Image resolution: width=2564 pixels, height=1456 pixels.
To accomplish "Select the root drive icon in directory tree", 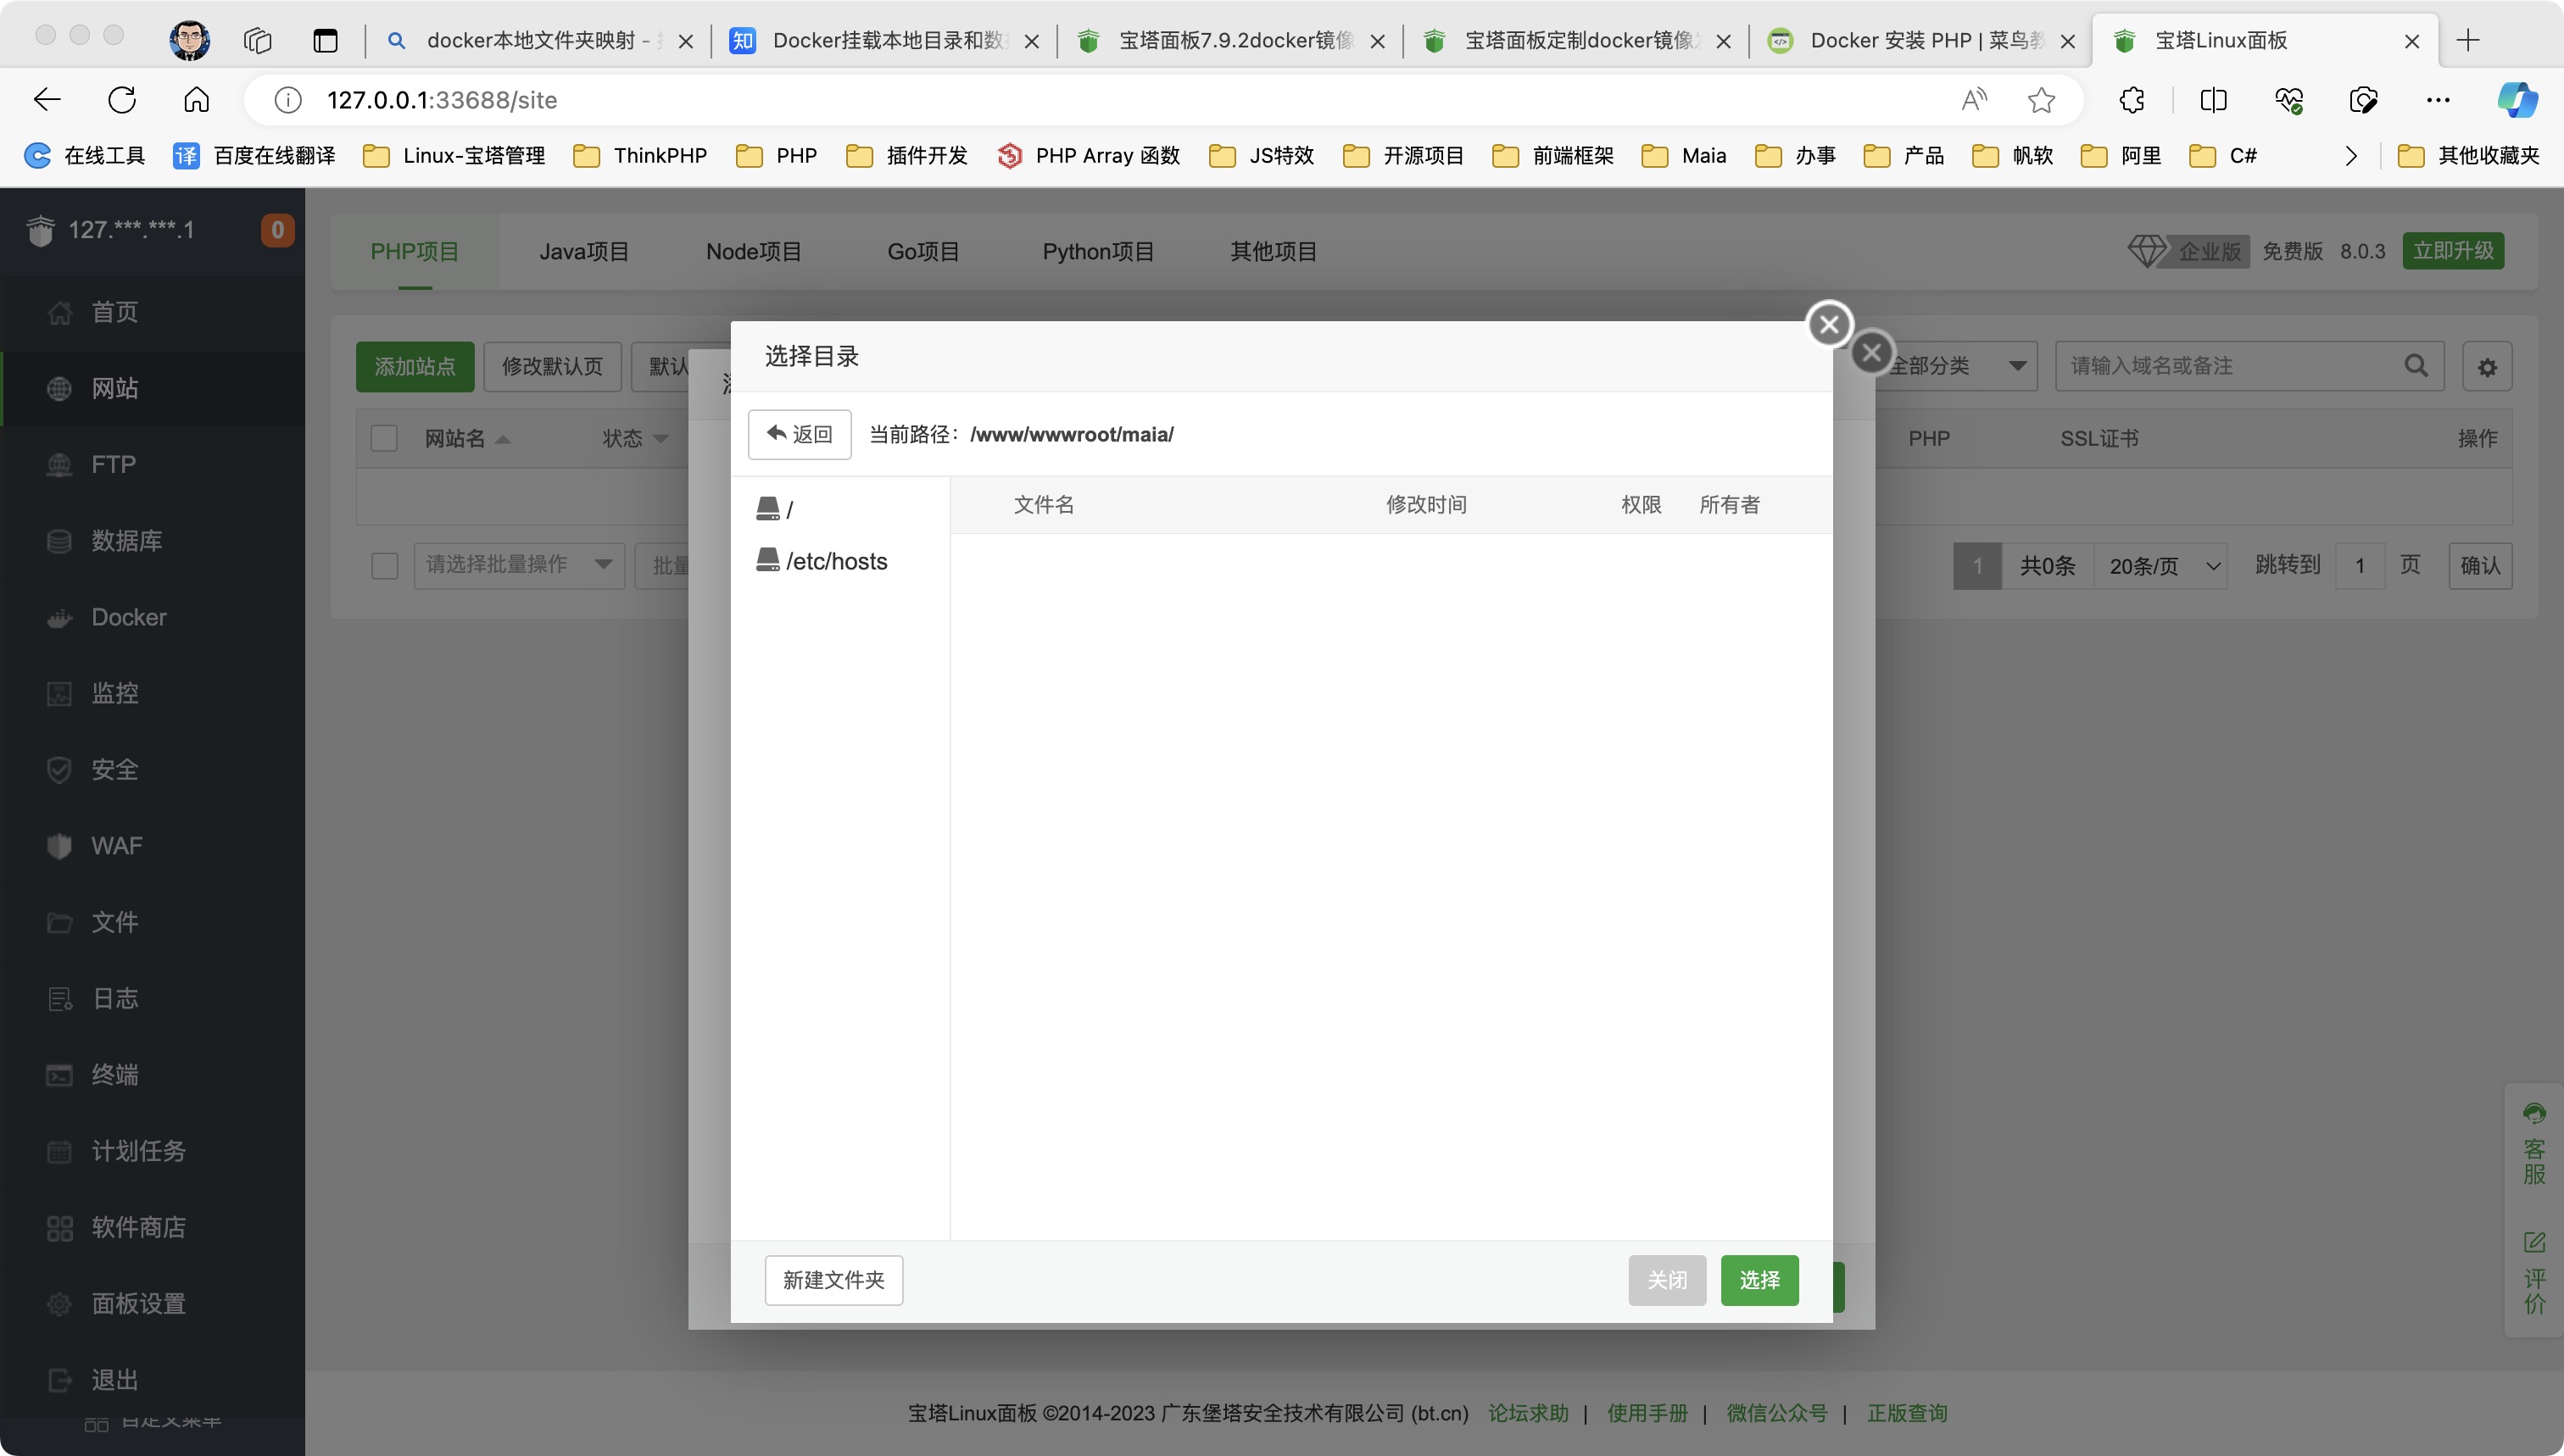I will [768, 509].
